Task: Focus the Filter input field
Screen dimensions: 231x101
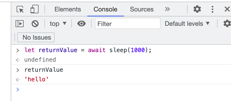Action: 128,23
